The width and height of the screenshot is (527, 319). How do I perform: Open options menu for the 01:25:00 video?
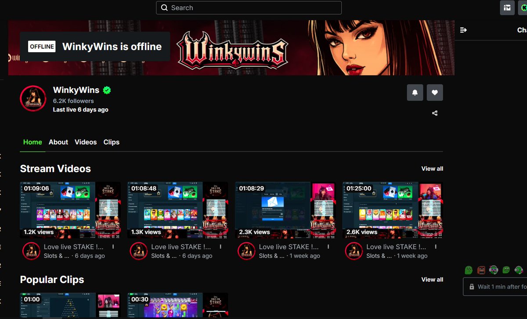[436, 247]
